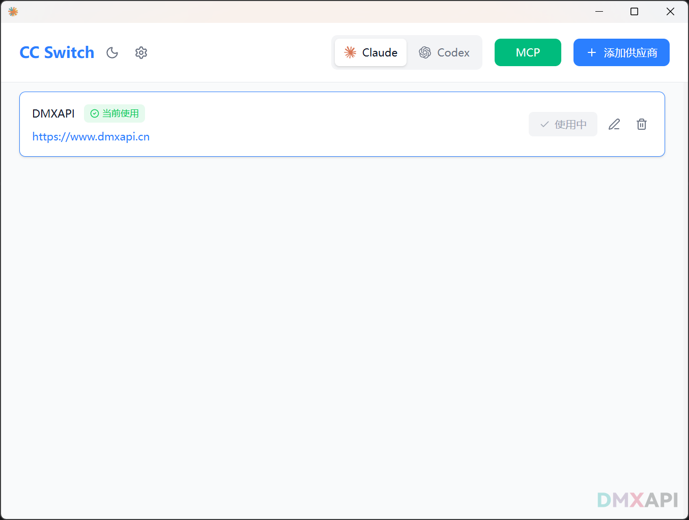Open settings via the gear icon

[141, 53]
